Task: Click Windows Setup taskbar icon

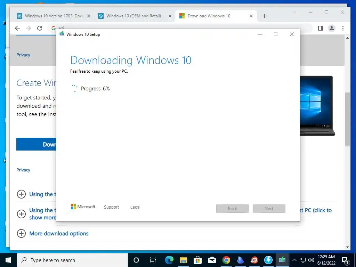Action: pyautogui.click(x=282, y=260)
